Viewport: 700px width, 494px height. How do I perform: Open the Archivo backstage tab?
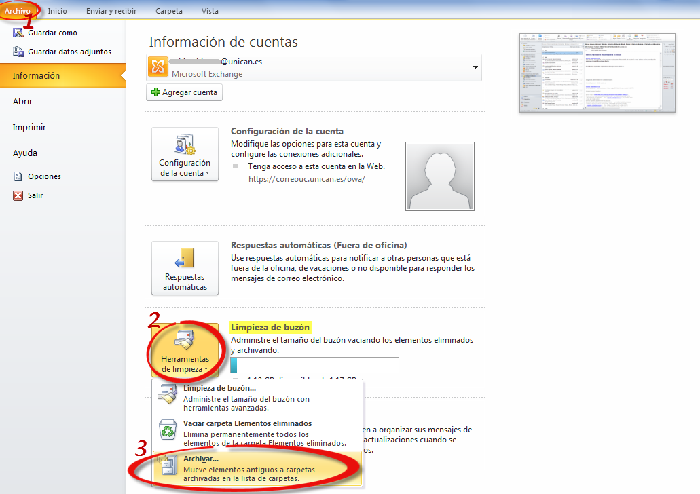18,11
